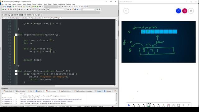Build project with the gear icon
199x112 pixels.
33,7
